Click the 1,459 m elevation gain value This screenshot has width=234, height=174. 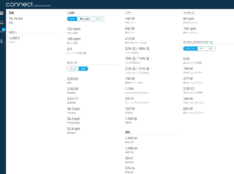pyautogui.click(x=131, y=138)
